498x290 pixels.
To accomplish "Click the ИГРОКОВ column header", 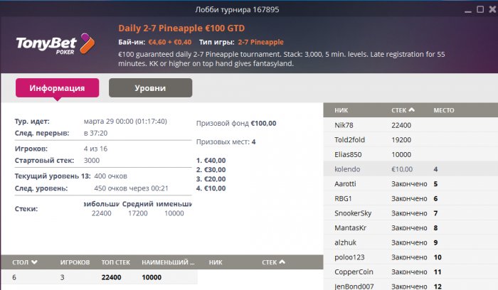I will pos(75,262).
